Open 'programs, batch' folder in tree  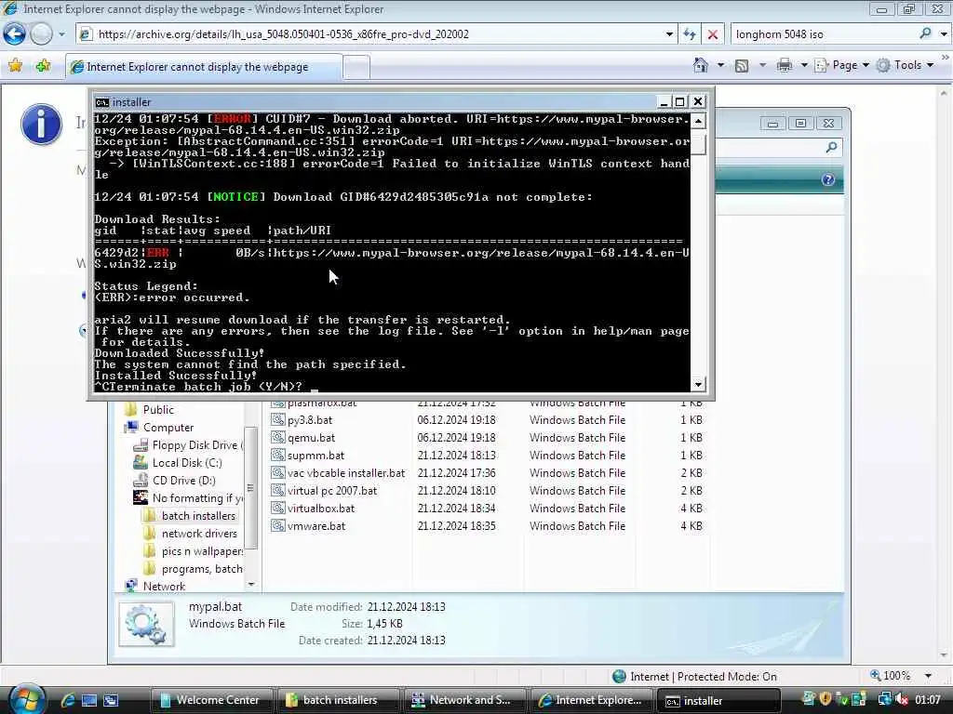pyautogui.click(x=202, y=569)
